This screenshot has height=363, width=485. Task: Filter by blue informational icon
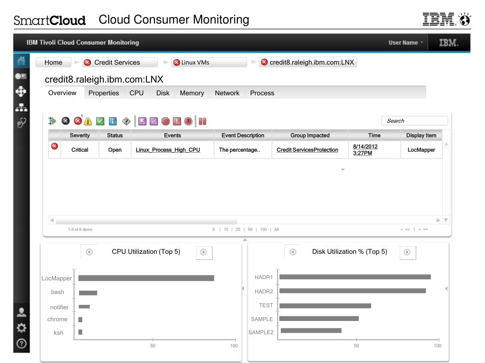[113, 121]
